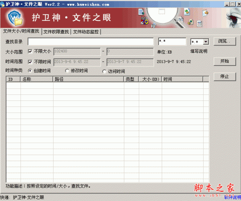Click the current time text 2013-9-7 9:45:22
The height and width of the screenshot is (201, 241).
coord(174,62)
